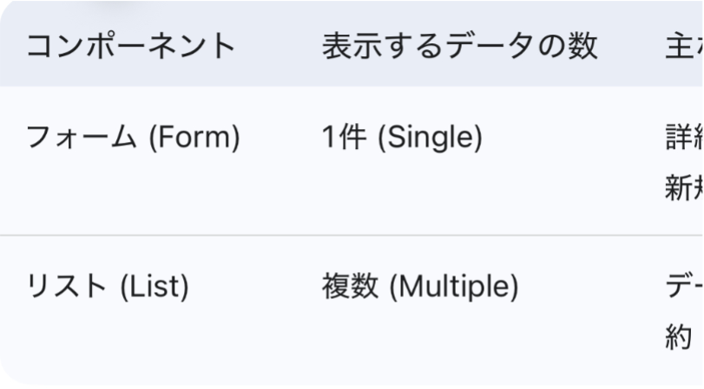The image size is (704, 389).
Task: Select the 表示するデータの数 column header
Action: point(459,47)
